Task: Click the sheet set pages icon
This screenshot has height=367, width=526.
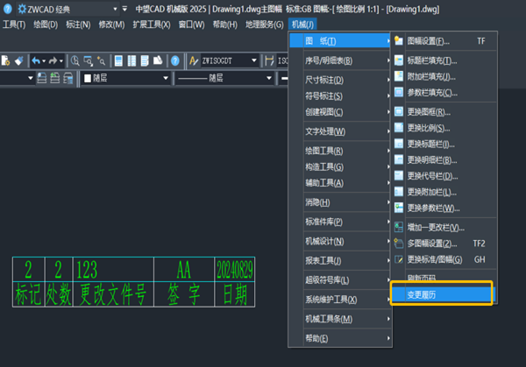Action: tap(158, 60)
